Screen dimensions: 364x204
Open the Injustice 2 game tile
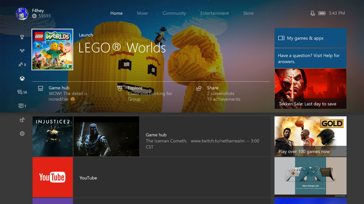pos(53,136)
